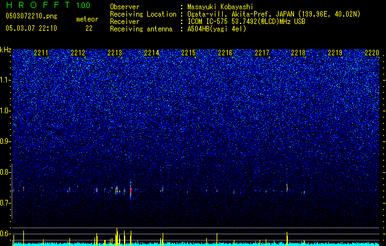Click the 1.1 kHz frequency label

point(5,80)
